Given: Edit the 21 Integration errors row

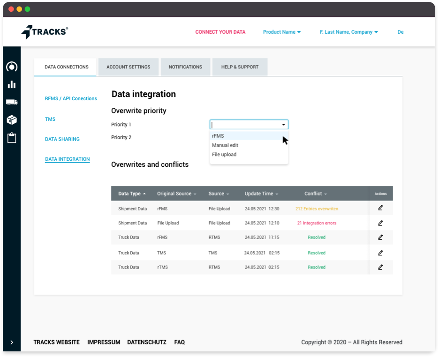Looking at the screenshot, I should pyautogui.click(x=380, y=223).
